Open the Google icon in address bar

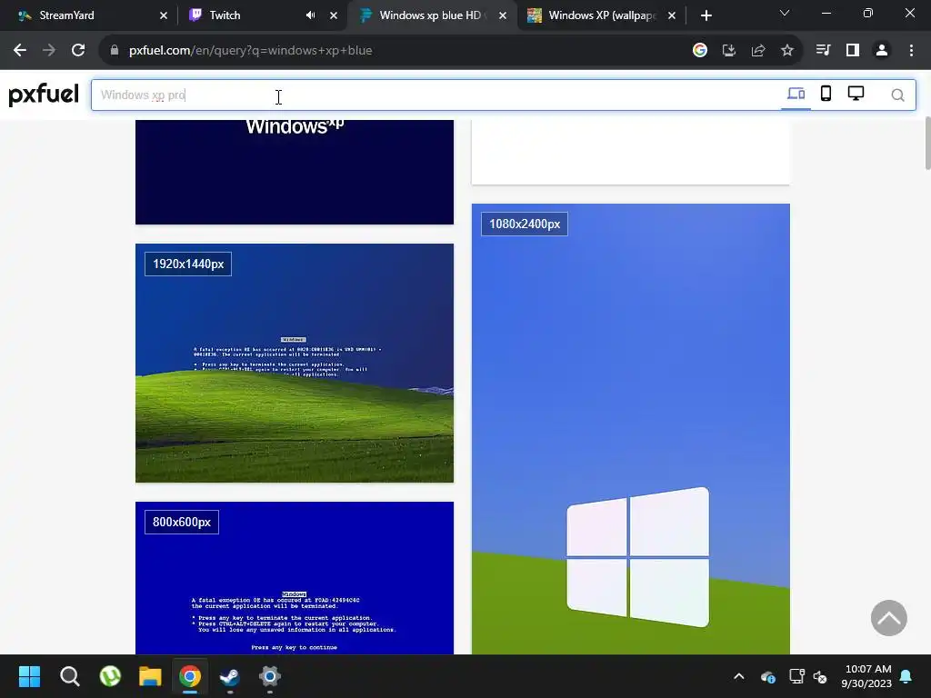point(699,51)
